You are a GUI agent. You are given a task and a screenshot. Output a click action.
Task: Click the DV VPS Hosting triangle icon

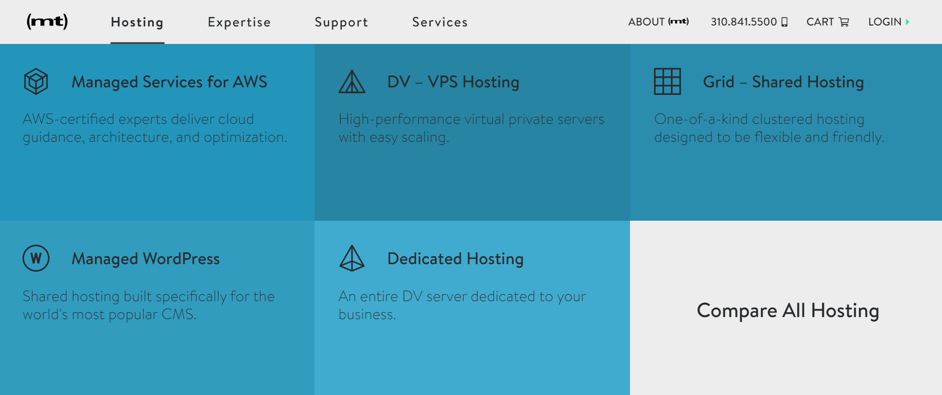(352, 81)
